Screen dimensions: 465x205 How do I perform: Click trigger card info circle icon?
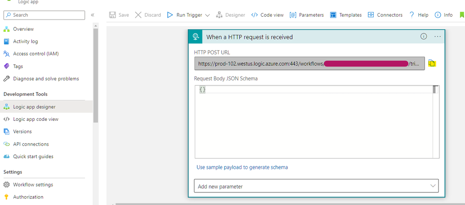(x=424, y=36)
